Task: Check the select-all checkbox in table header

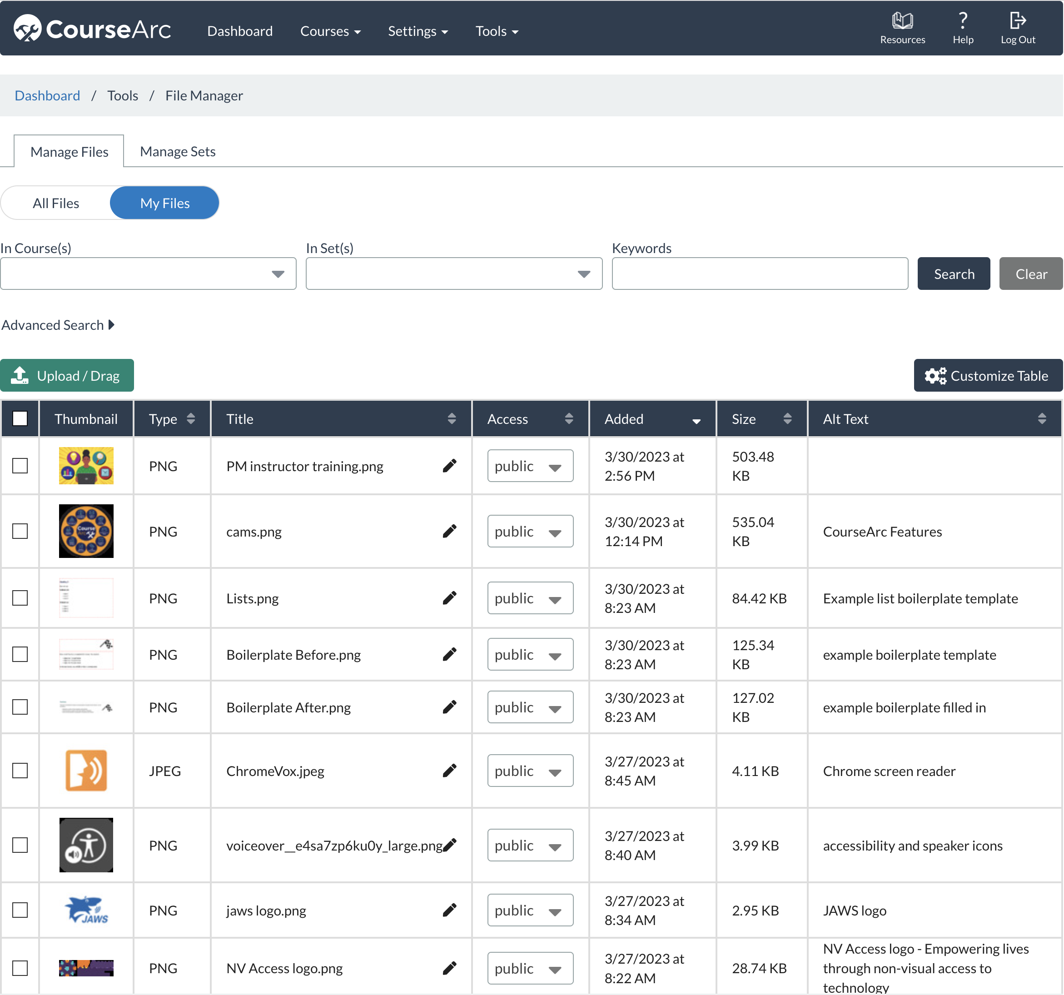Action: (x=20, y=418)
